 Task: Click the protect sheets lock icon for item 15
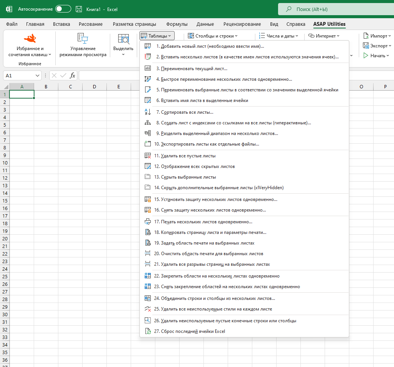click(148, 199)
